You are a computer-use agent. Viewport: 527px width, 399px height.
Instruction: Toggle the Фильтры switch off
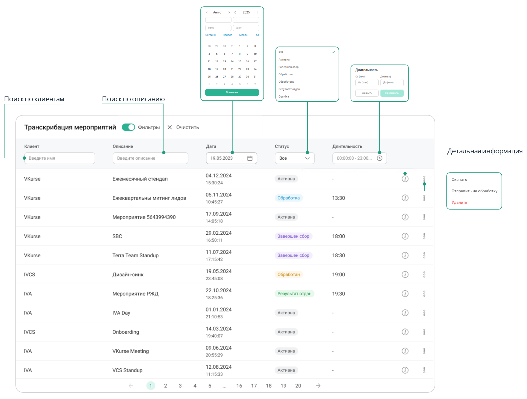(x=128, y=127)
